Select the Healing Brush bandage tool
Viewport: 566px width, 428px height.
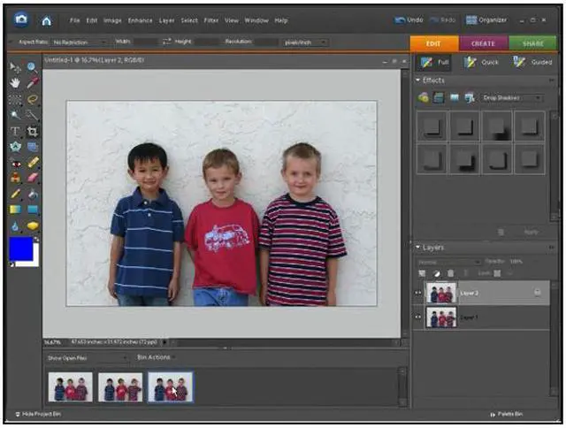(x=32, y=163)
